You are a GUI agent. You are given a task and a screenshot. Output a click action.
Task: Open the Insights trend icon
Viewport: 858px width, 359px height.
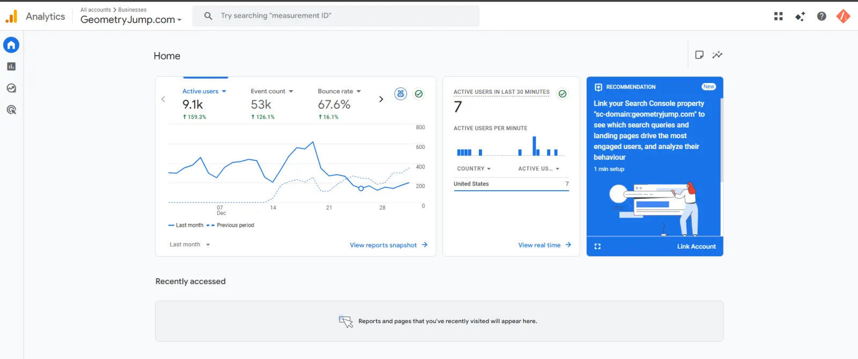click(718, 55)
